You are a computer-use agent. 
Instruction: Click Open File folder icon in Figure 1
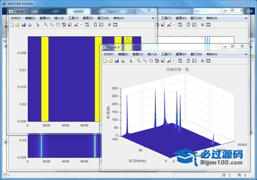click(17, 25)
